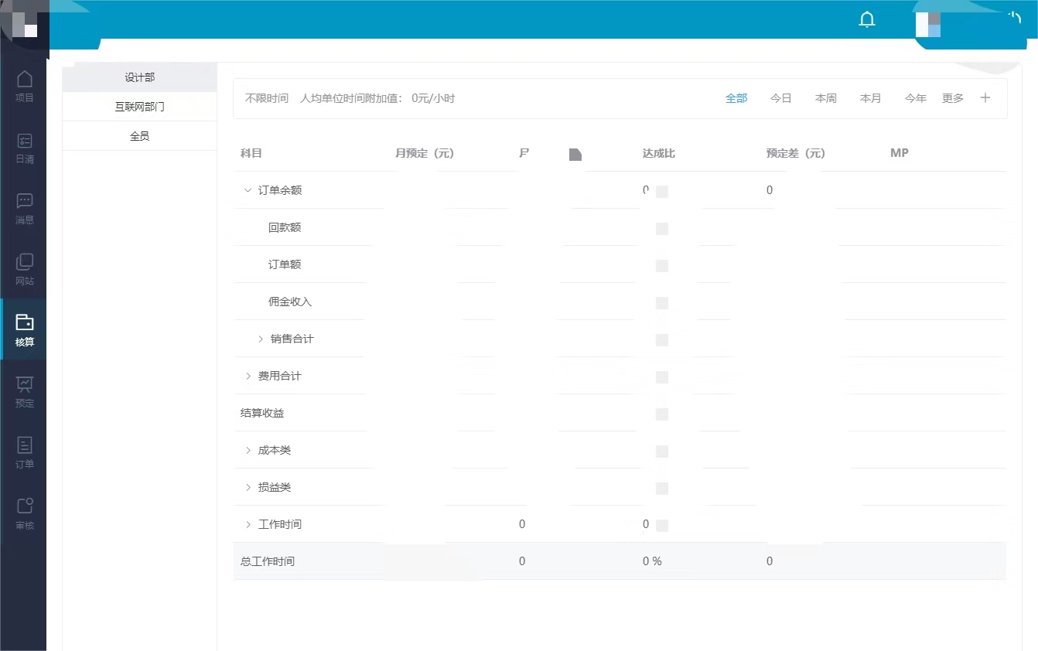
Task: Expand the 费用合计 row
Action: pyautogui.click(x=248, y=376)
